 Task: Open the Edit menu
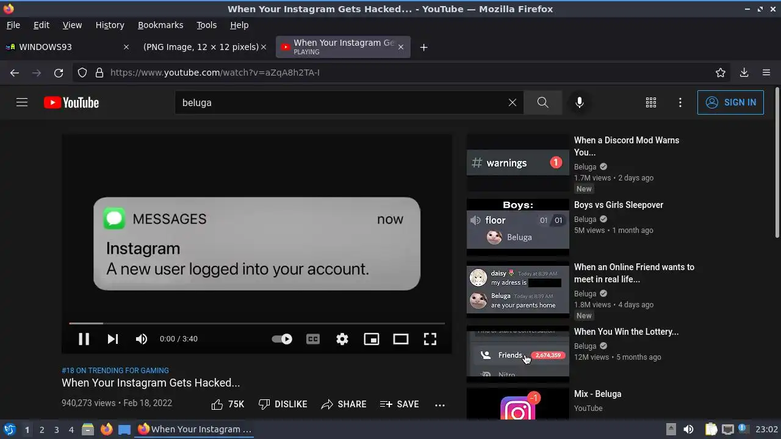(41, 25)
